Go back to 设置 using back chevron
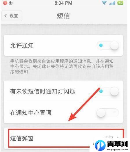Screen dimensions: 130x152 6,16
